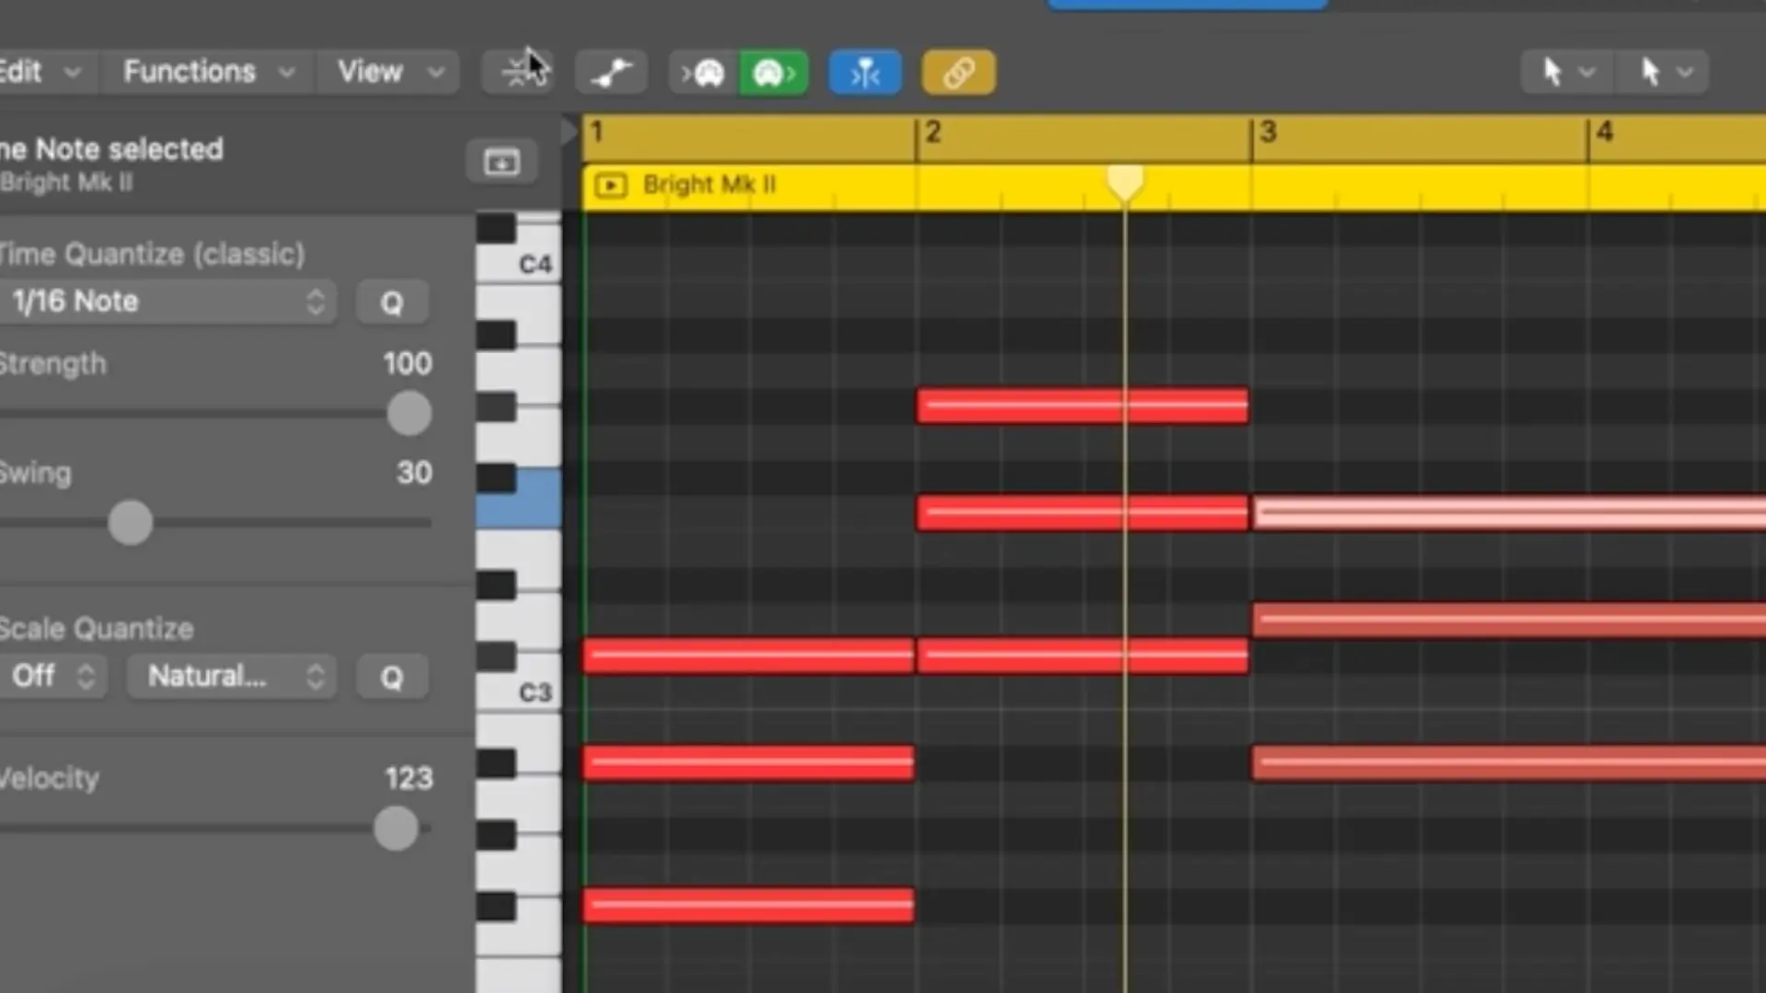Click the Strength value 100
This screenshot has height=993, width=1766.
(x=407, y=363)
